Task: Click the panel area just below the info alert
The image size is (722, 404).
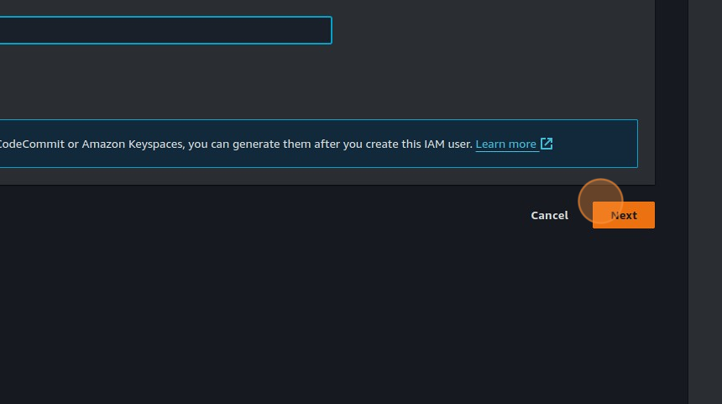Action: pyautogui.click(x=336, y=176)
